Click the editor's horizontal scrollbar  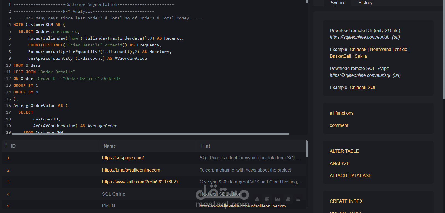150,134
